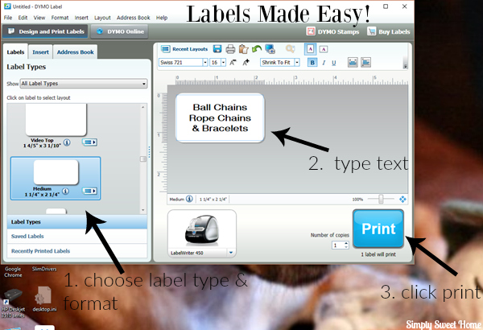Select portrait text orientation icon
Screen dimensions: 483x330
(310, 49)
